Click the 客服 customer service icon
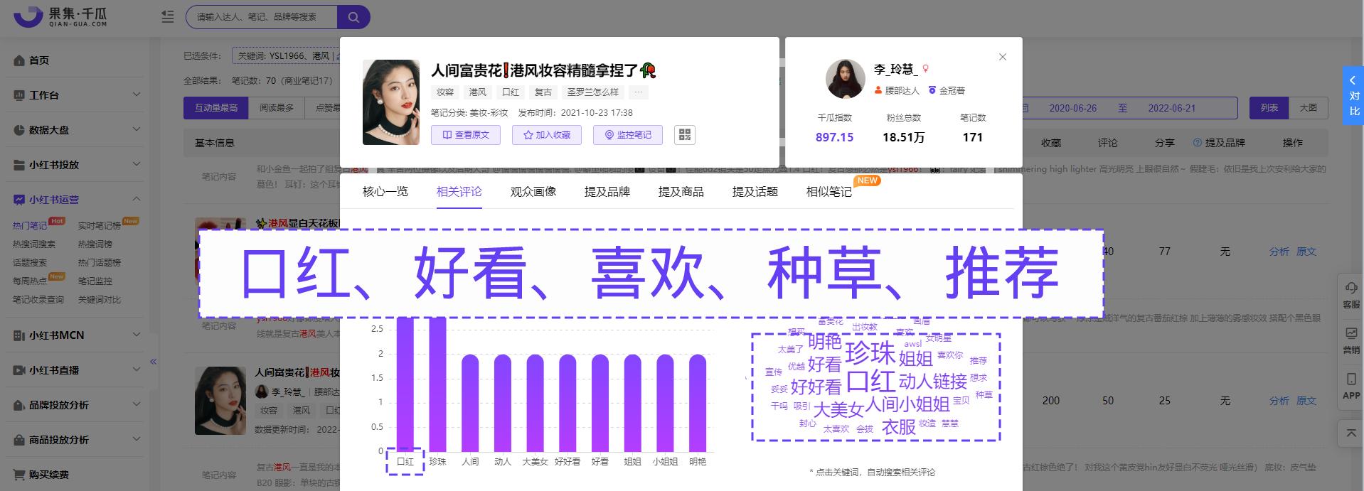 (x=1350, y=294)
